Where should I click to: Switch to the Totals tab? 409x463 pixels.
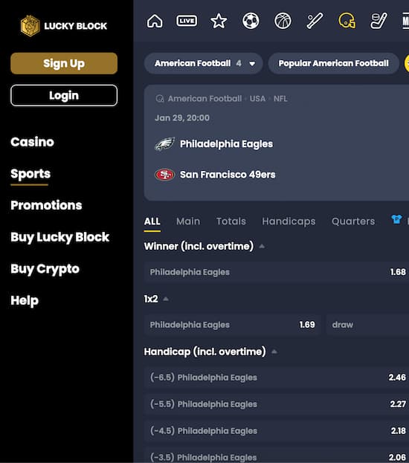[231, 221]
